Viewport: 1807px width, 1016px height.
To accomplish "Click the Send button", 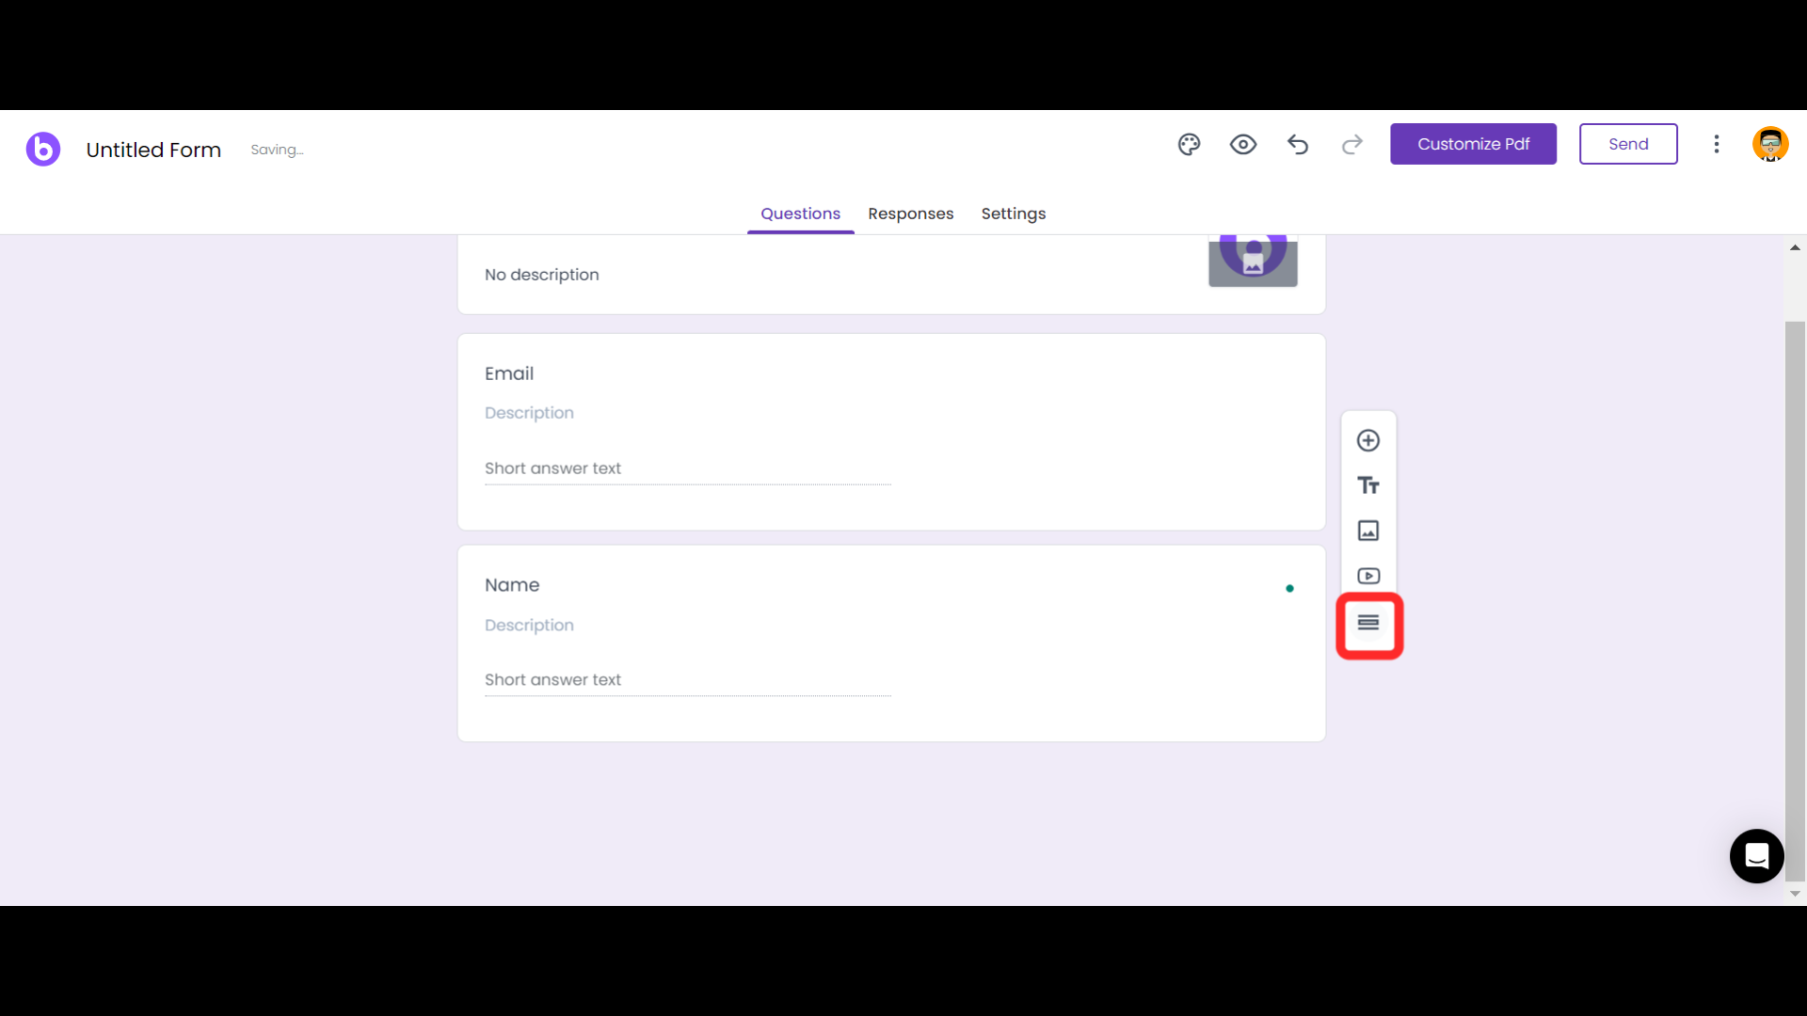I will (x=1628, y=144).
